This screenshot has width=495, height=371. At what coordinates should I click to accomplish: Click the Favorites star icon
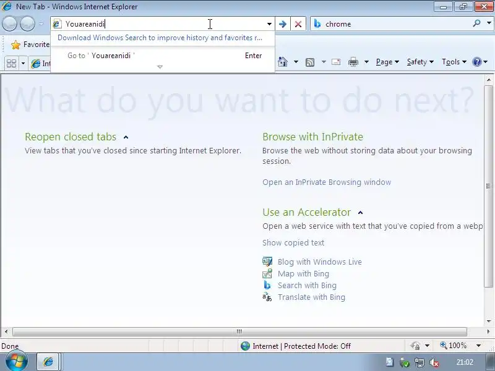[15, 45]
